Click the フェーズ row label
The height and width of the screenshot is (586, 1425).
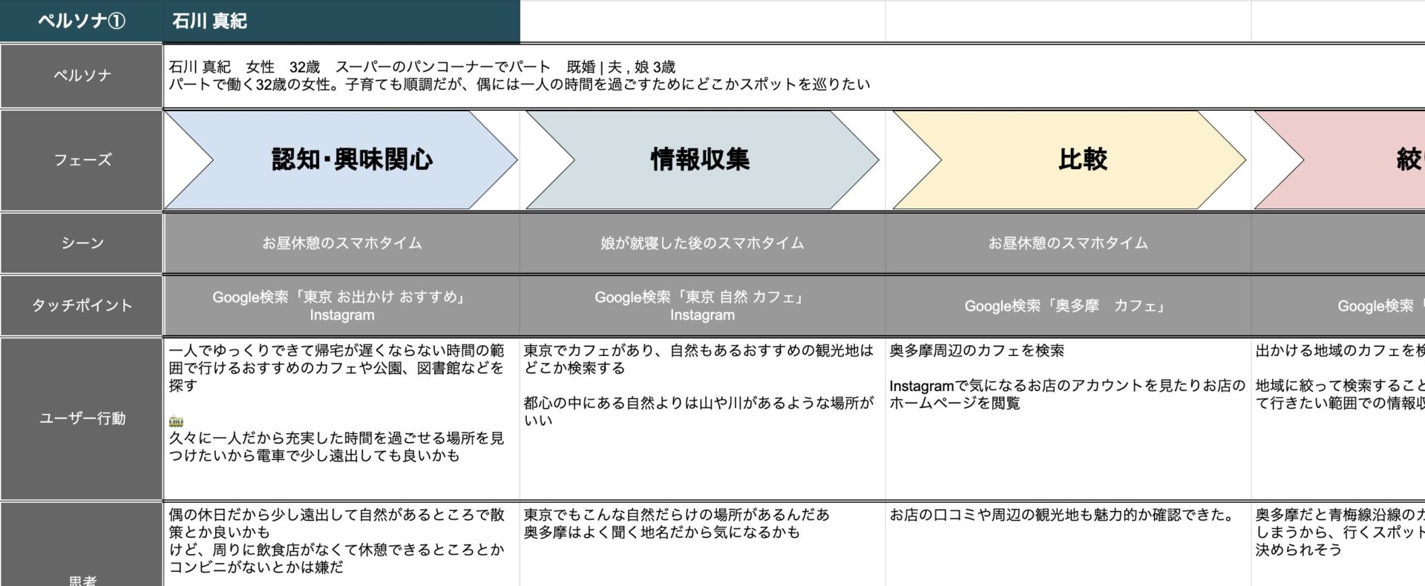click(82, 159)
